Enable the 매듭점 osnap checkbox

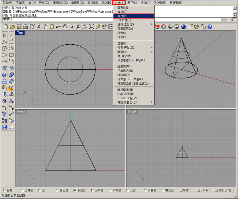tap(163, 190)
